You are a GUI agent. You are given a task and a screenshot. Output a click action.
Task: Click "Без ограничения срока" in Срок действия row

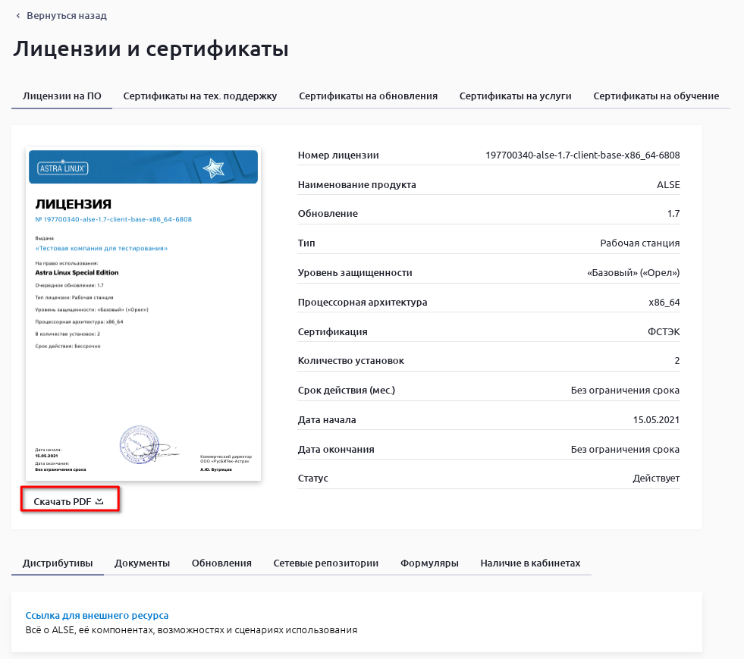click(x=625, y=391)
